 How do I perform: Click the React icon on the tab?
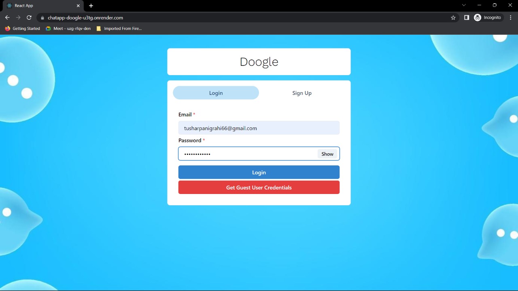9,6
